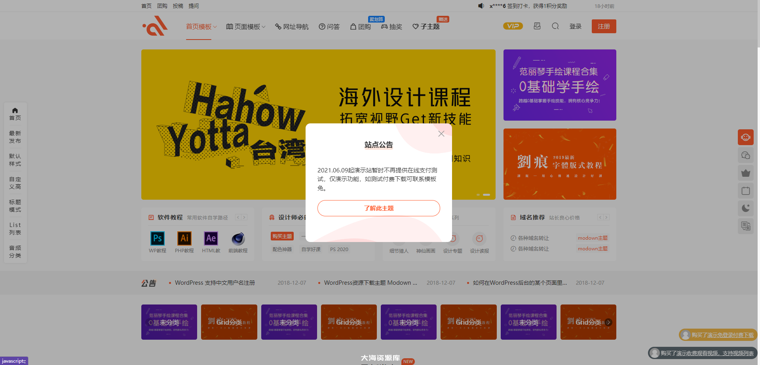Toggle dark mode moon icon

click(746, 208)
